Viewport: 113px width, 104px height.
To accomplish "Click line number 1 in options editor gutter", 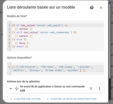I will coord(9,67).
